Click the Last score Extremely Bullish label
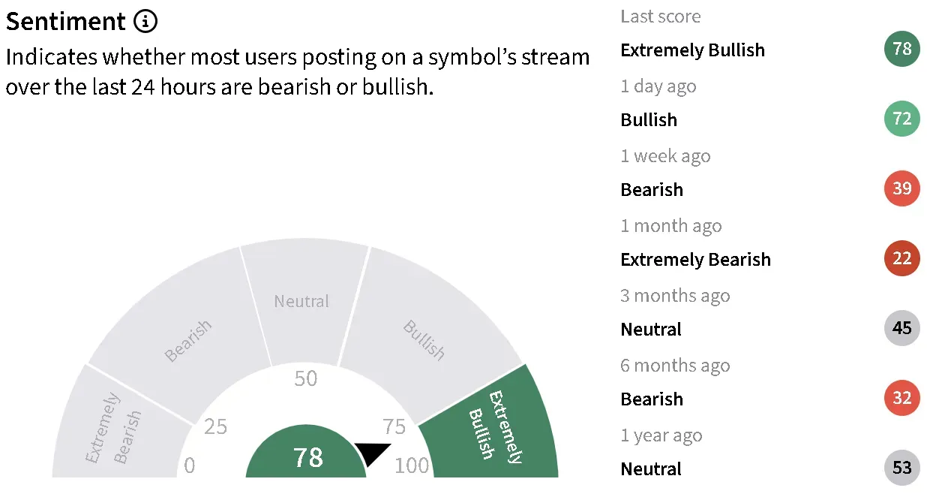This screenshot has height=503, width=933. click(x=692, y=50)
